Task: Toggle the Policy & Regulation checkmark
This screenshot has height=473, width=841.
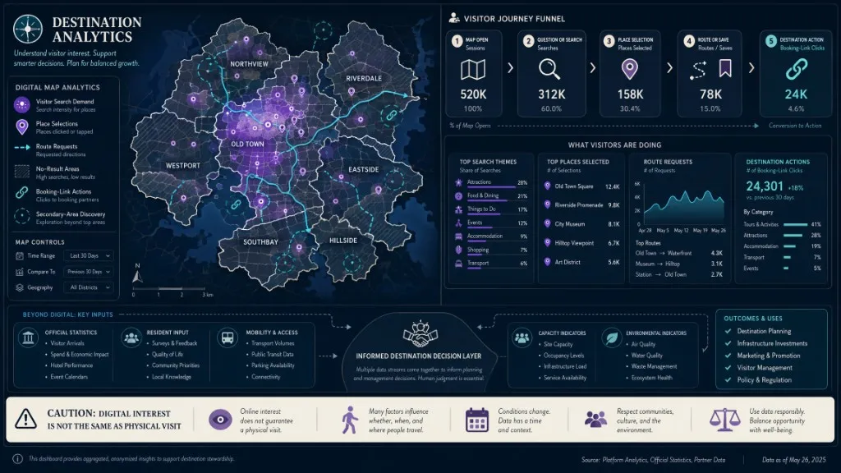Action: coord(728,379)
